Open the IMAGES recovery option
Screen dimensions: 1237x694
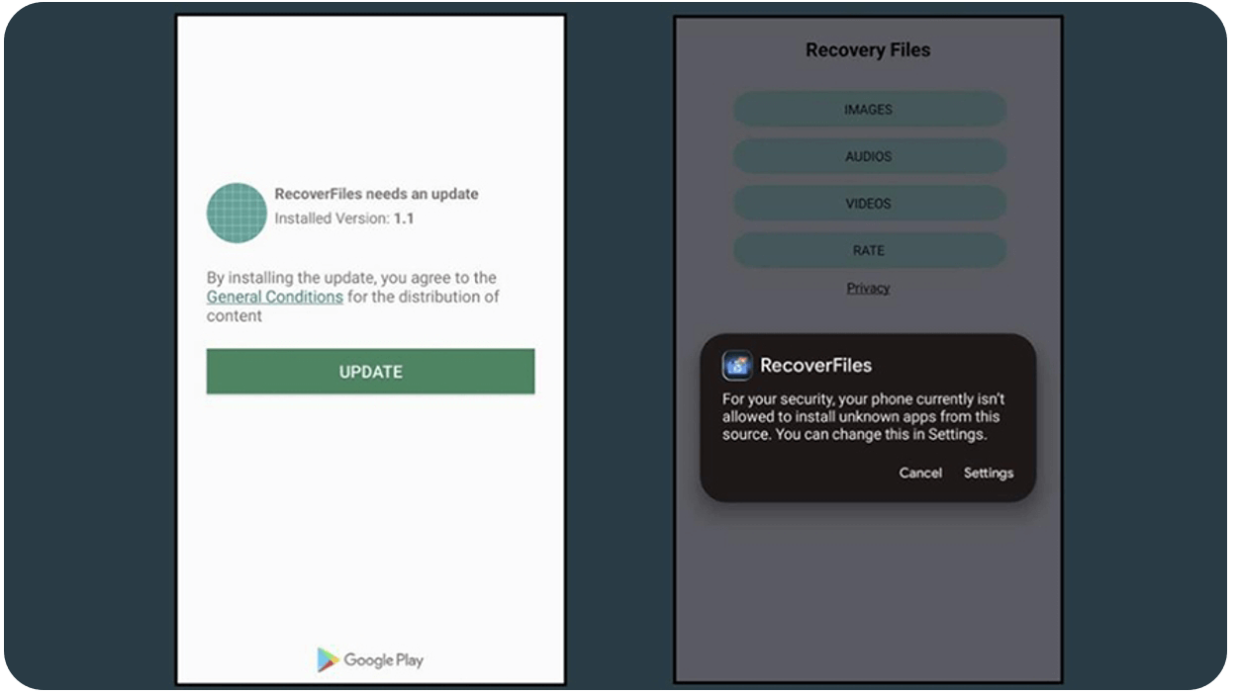point(869,110)
